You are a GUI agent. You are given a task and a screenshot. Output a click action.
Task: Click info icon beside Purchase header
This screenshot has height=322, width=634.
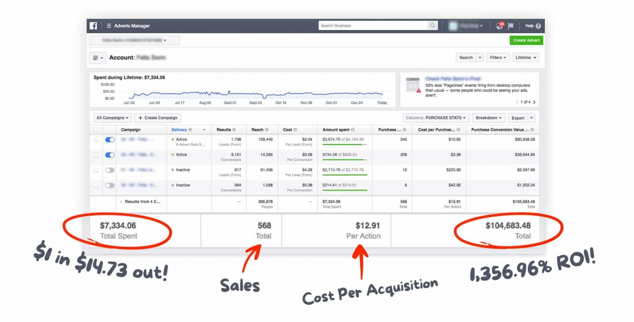(x=405, y=130)
